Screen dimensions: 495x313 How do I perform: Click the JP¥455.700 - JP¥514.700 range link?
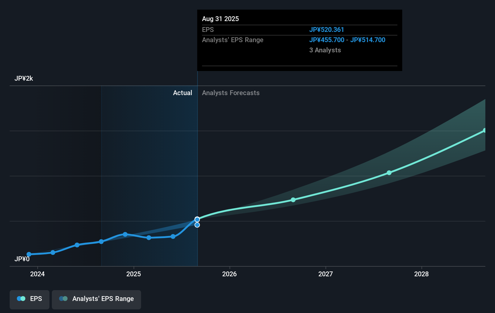click(347, 40)
